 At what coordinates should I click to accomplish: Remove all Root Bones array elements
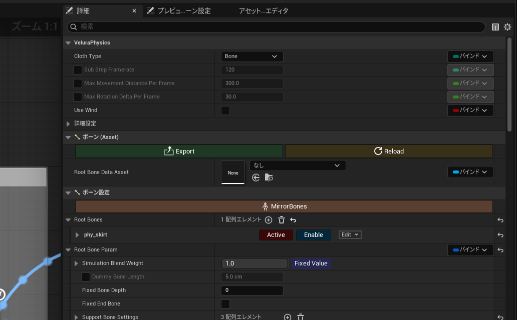pos(281,220)
